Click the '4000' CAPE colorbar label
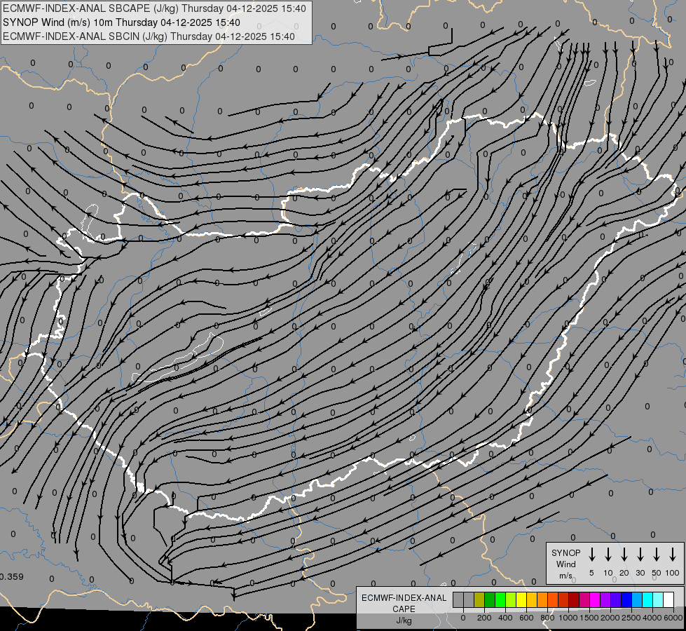The width and height of the screenshot is (686, 631). pos(652,618)
